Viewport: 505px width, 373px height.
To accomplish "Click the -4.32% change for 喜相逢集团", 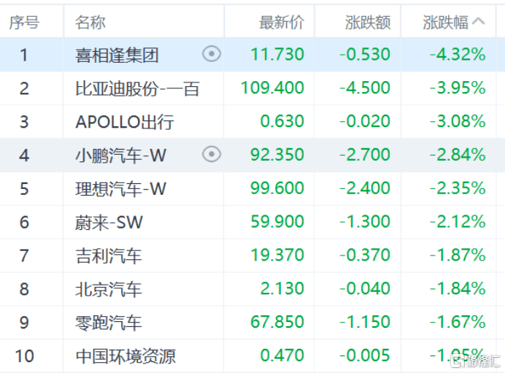I will click(x=457, y=55).
